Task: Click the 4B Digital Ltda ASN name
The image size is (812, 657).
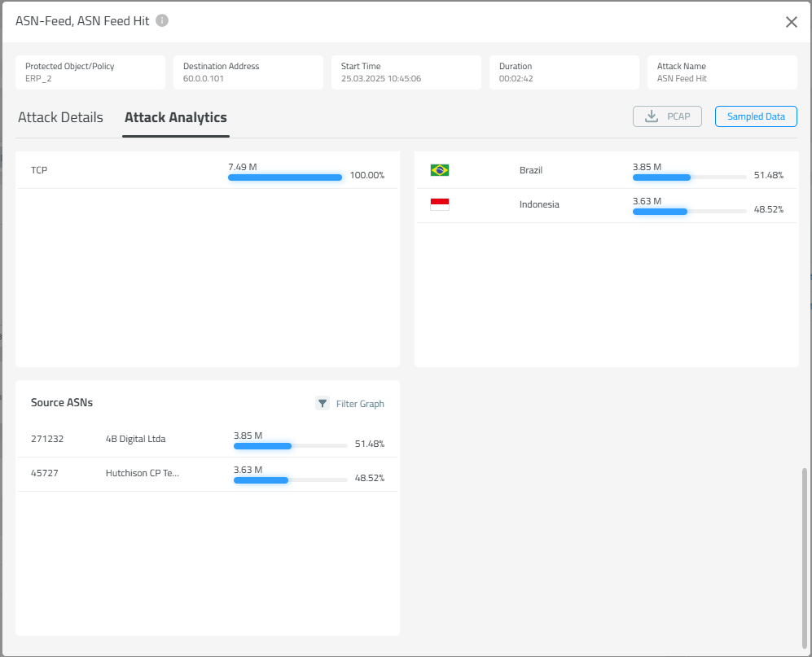Action: pyautogui.click(x=135, y=439)
